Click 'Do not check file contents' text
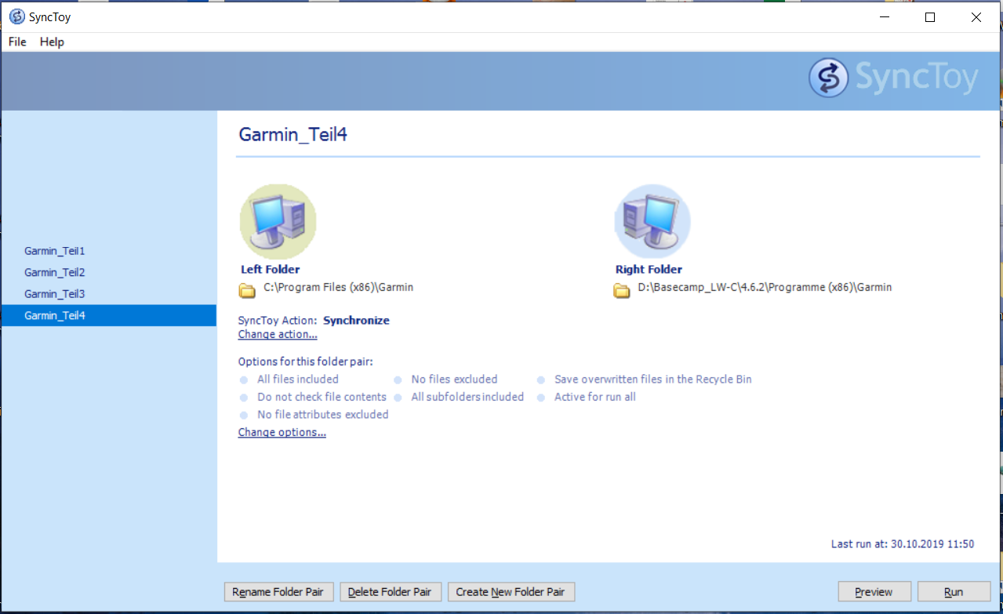The height and width of the screenshot is (614, 1003). coord(322,397)
